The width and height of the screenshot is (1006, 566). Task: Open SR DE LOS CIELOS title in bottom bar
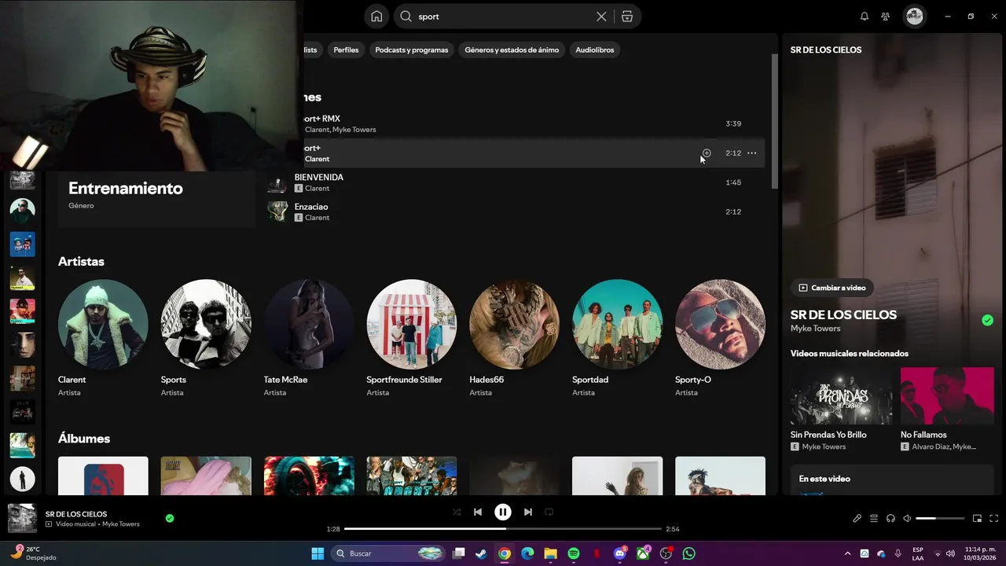click(x=76, y=514)
